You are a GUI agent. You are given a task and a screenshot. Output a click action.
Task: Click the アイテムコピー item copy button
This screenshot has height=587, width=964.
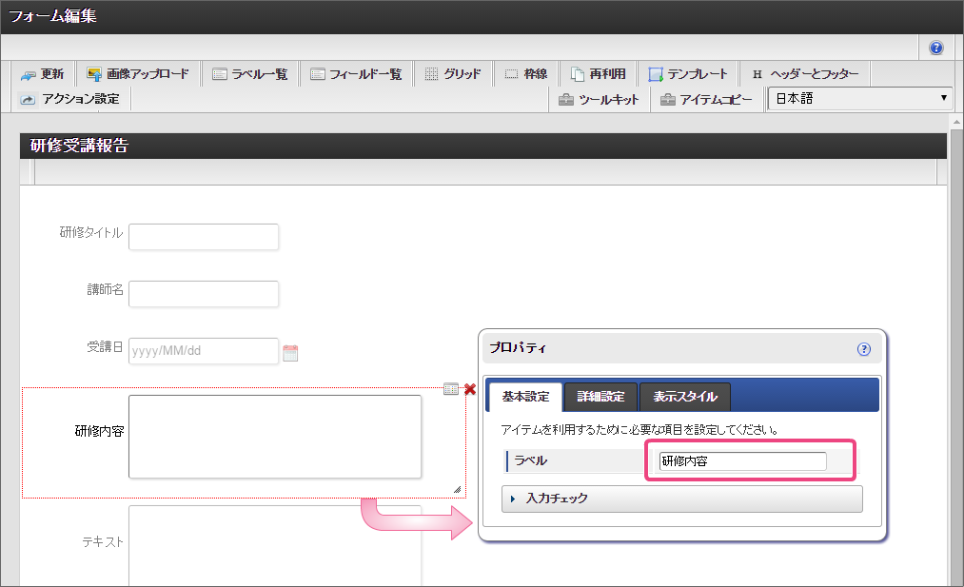coord(705,99)
